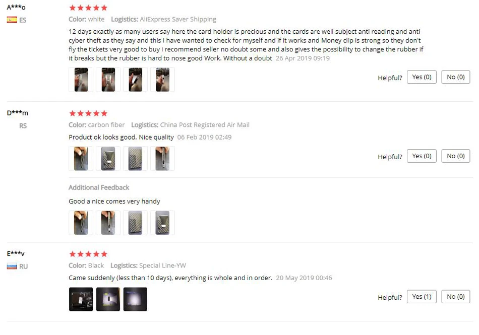The image size is (479, 335).
Task: Open second photo in A***o's review
Action: (x=108, y=80)
